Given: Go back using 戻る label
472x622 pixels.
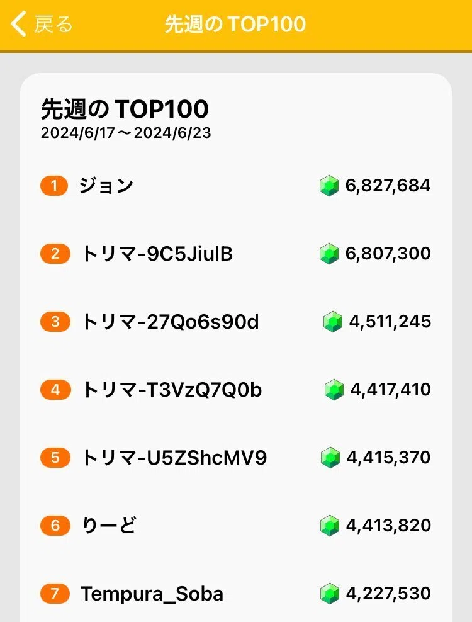Looking at the screenshot, I should [53, 24].
